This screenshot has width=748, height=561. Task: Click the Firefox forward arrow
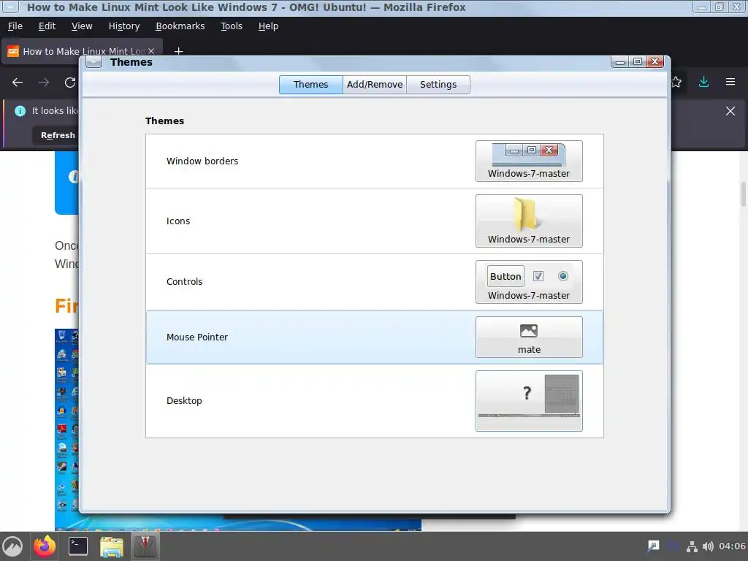pos(44,83)
